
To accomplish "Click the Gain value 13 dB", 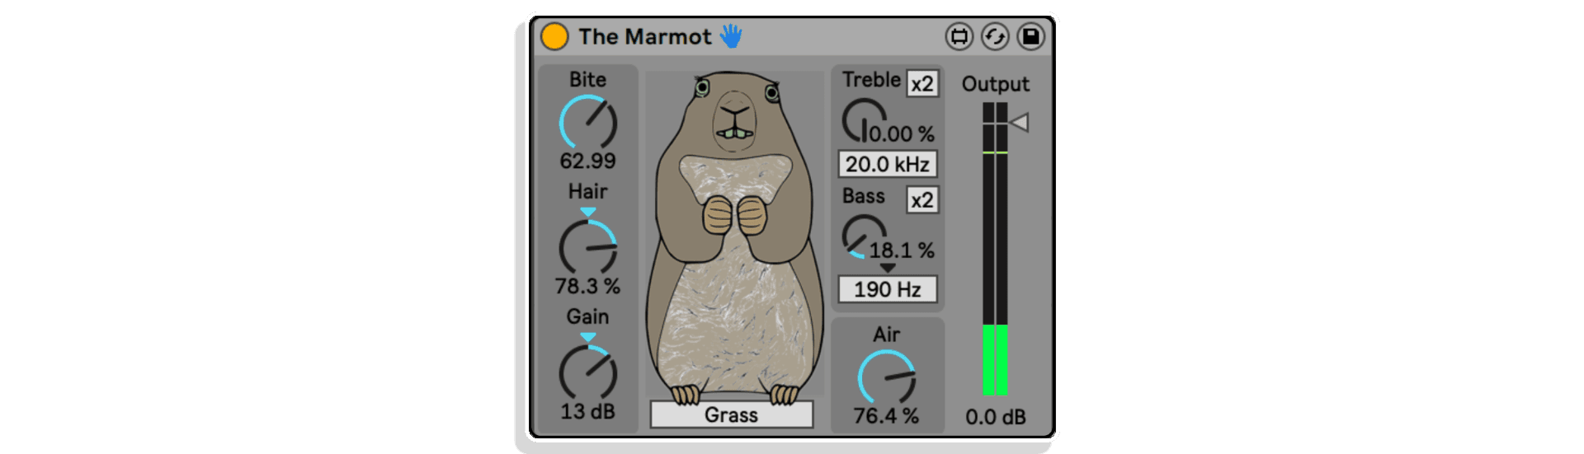I will (588, 411).
